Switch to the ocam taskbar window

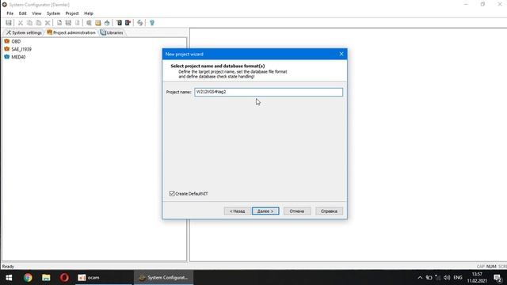pos(104,278)
